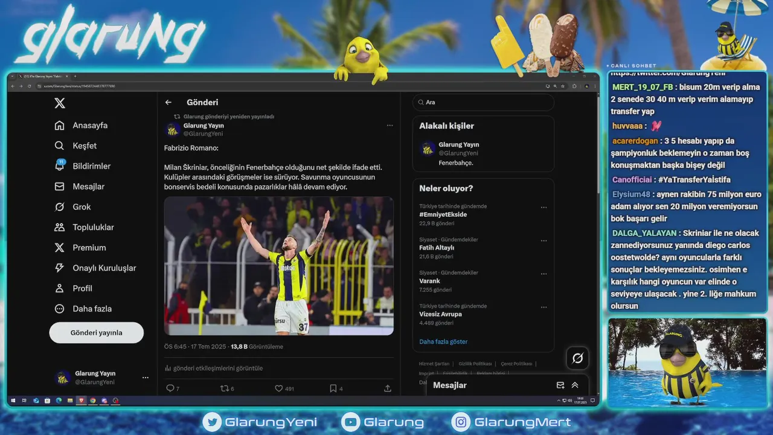Open Gizlilik Politikası footer link

[x=475, y=364]
